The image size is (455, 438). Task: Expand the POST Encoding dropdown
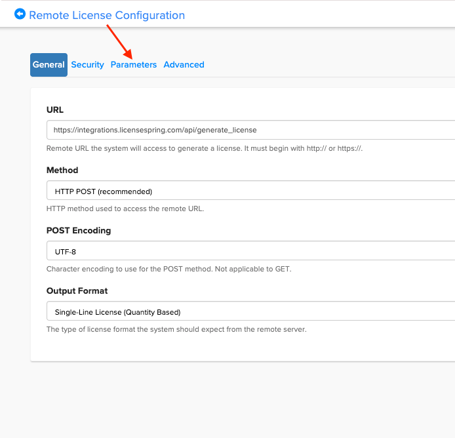[x=250, y=251]
